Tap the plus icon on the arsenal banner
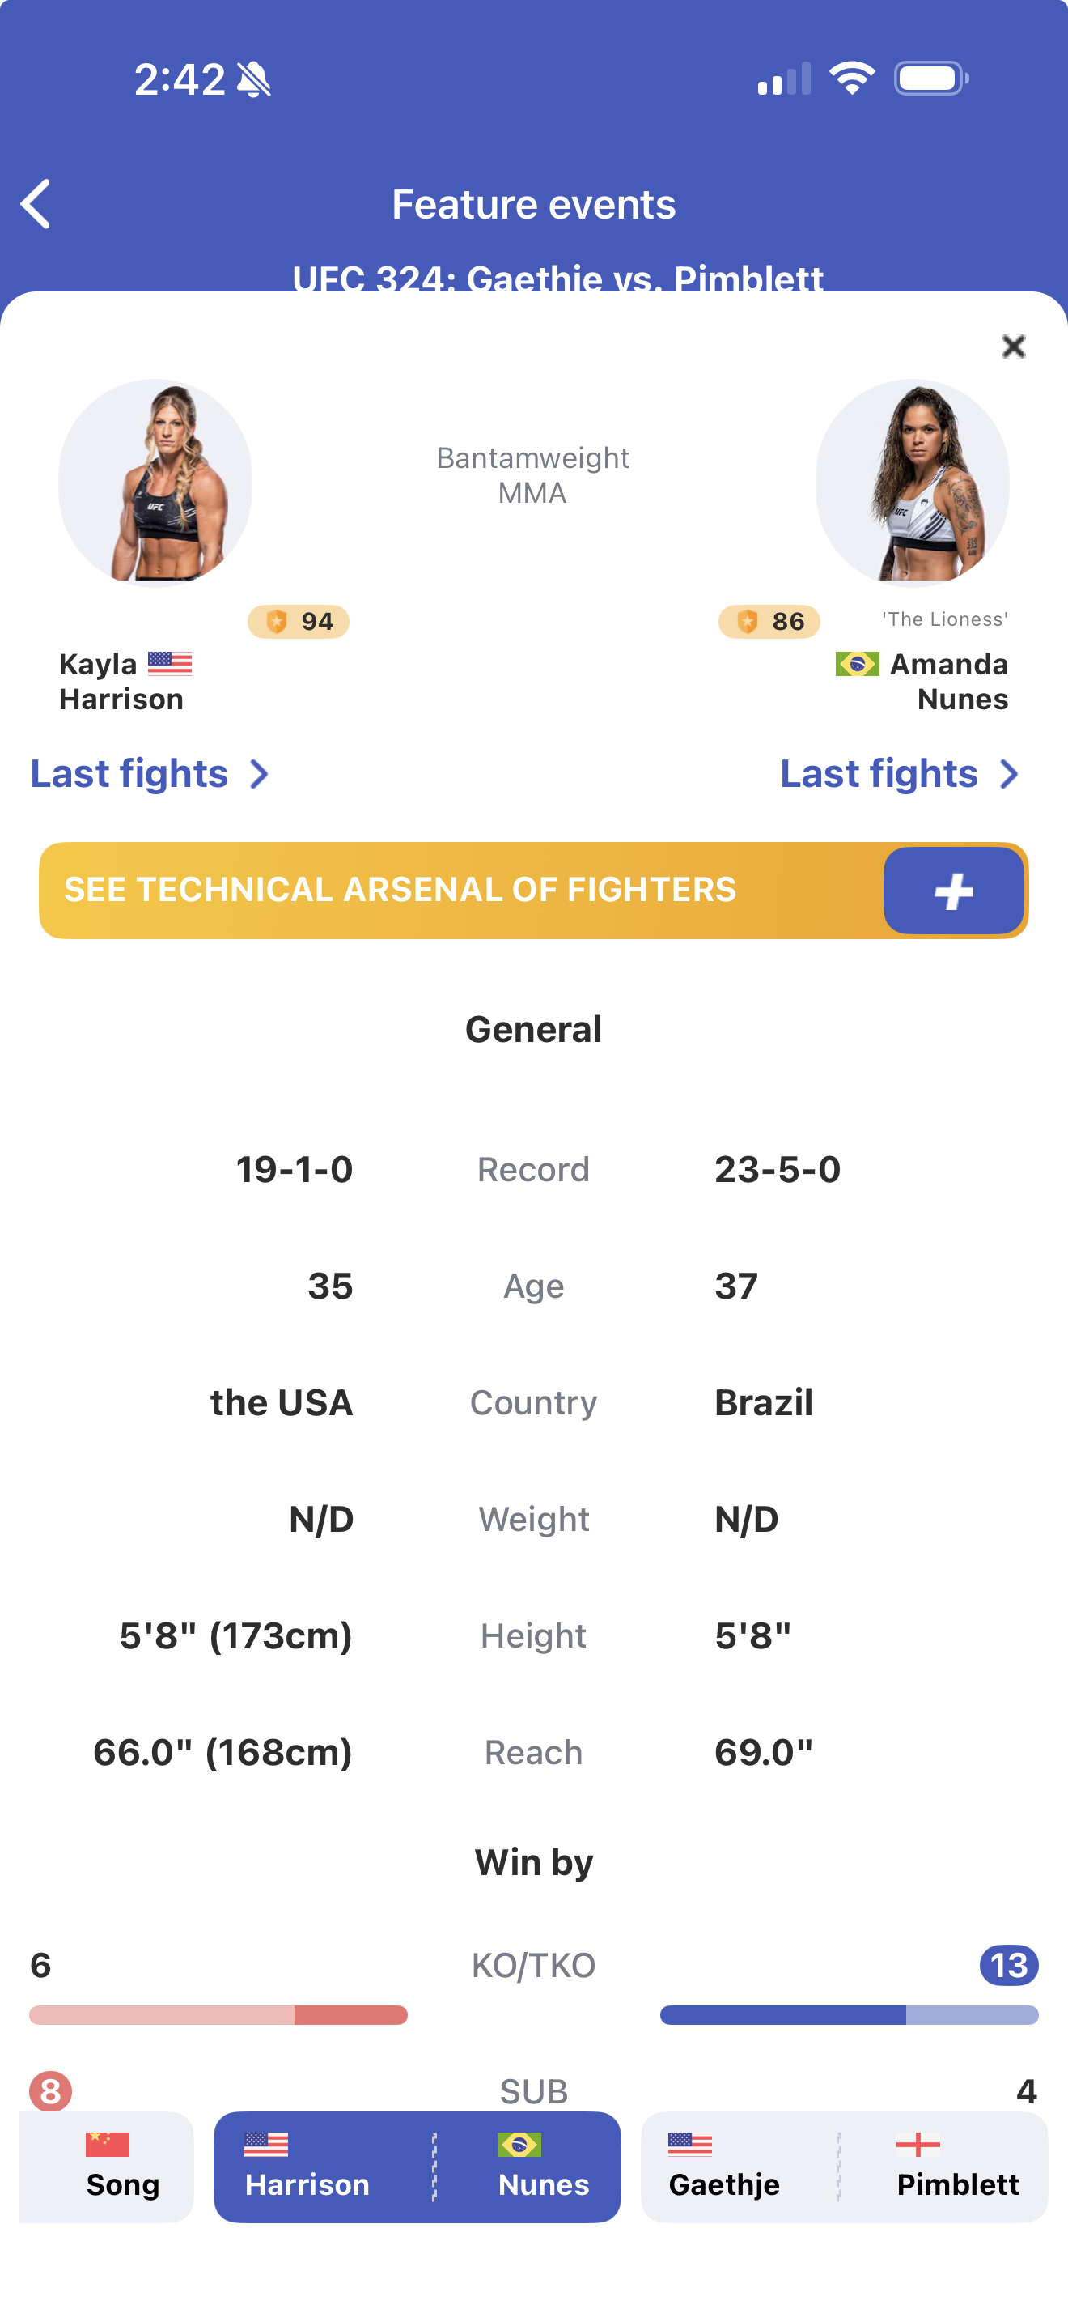 (x=954, y=891)
